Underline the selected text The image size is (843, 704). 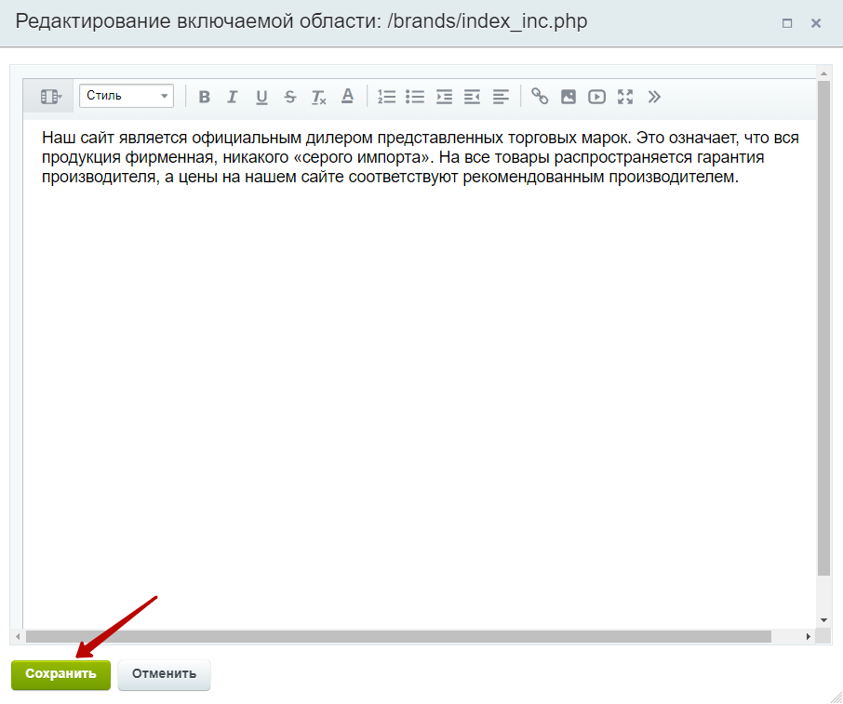(261, 97)
